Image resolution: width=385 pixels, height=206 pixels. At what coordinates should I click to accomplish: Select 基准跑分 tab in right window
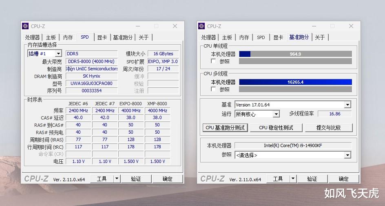click(x=299, y=37)
